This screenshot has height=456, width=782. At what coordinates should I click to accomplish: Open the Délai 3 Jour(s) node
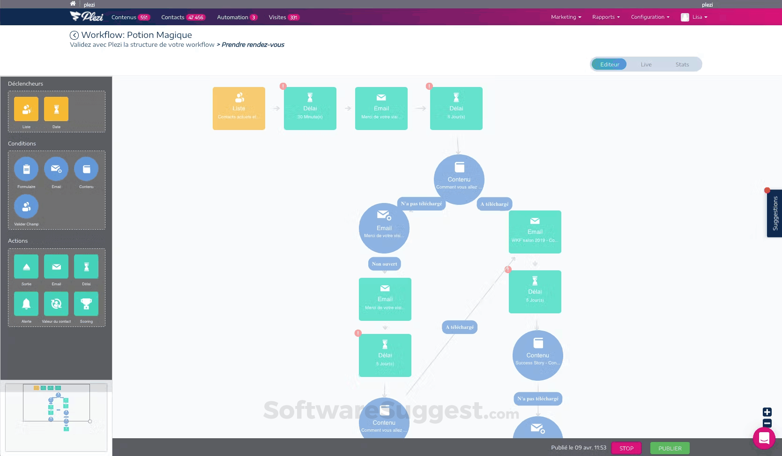[x=456, y=109]
